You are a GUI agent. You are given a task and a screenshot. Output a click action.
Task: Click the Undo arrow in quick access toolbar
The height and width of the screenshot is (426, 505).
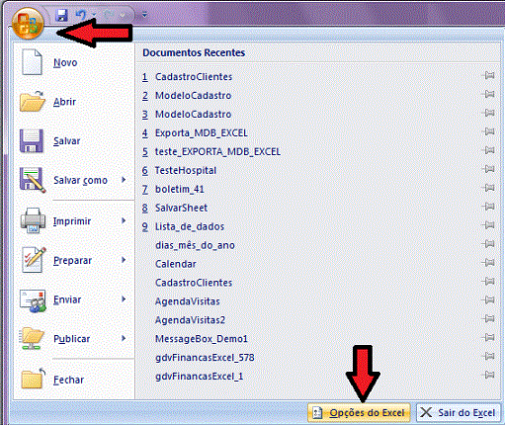coord(81,15)
